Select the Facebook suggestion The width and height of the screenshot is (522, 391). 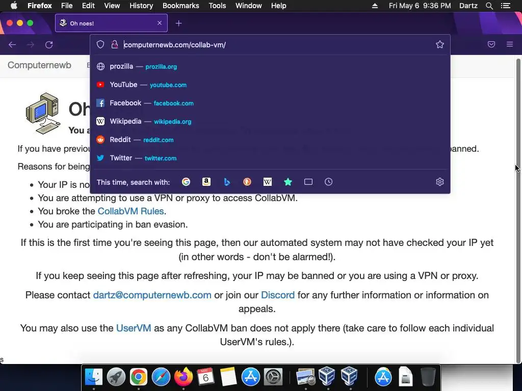[270, 103]
